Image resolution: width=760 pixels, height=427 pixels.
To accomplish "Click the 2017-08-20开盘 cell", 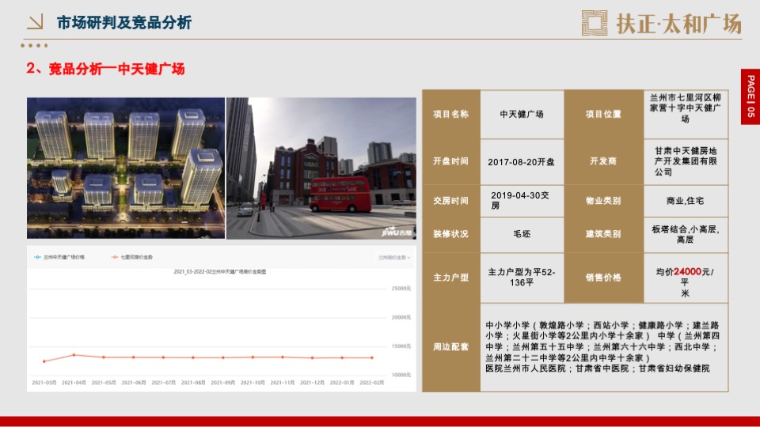I will (x=522, y=161).
